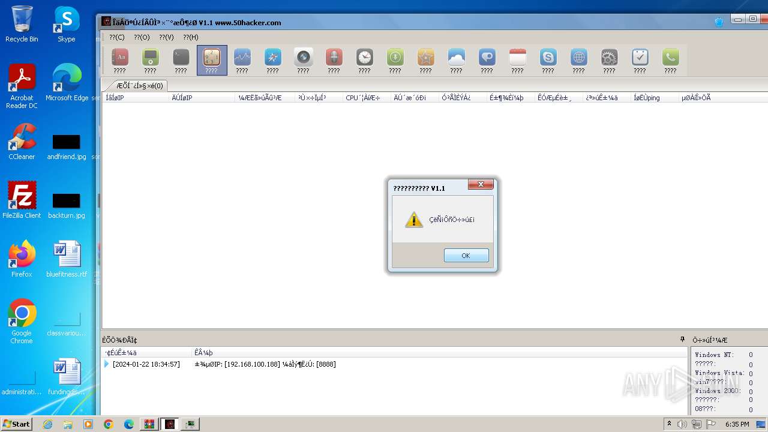Open CCleaner desktop shortcut
This screenshot has width=768, height=432.
point(22,142)
